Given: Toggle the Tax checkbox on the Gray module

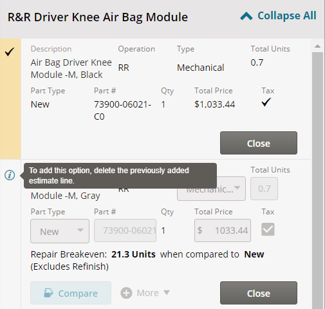Looking at the screenshot, I should coord(268,229).
